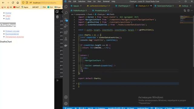
Task: Click Go Live in the status bar
Action: (x=159, y=108)
